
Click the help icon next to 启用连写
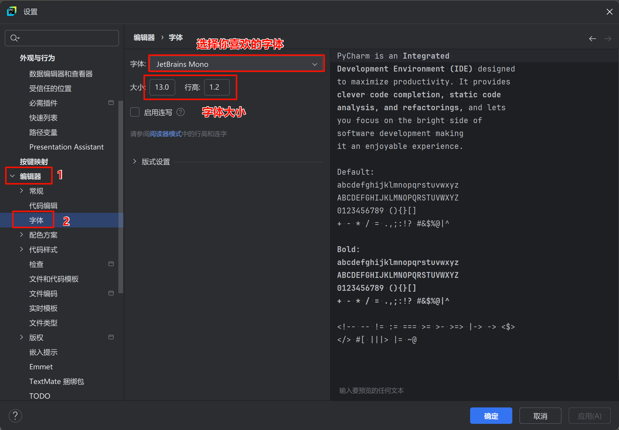(x=181, y=112)
